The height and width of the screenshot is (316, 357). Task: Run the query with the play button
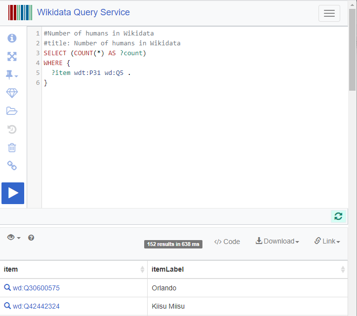pos(13,193)
